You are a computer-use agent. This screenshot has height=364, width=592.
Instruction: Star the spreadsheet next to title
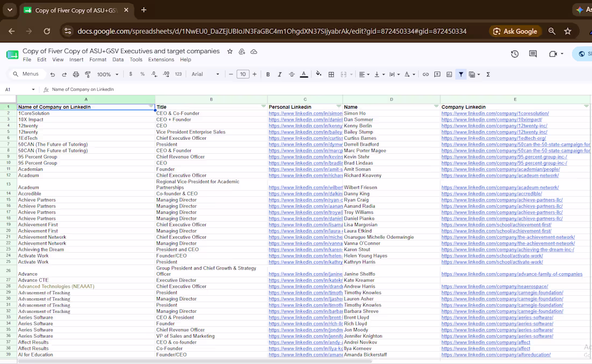pos(230,51)
